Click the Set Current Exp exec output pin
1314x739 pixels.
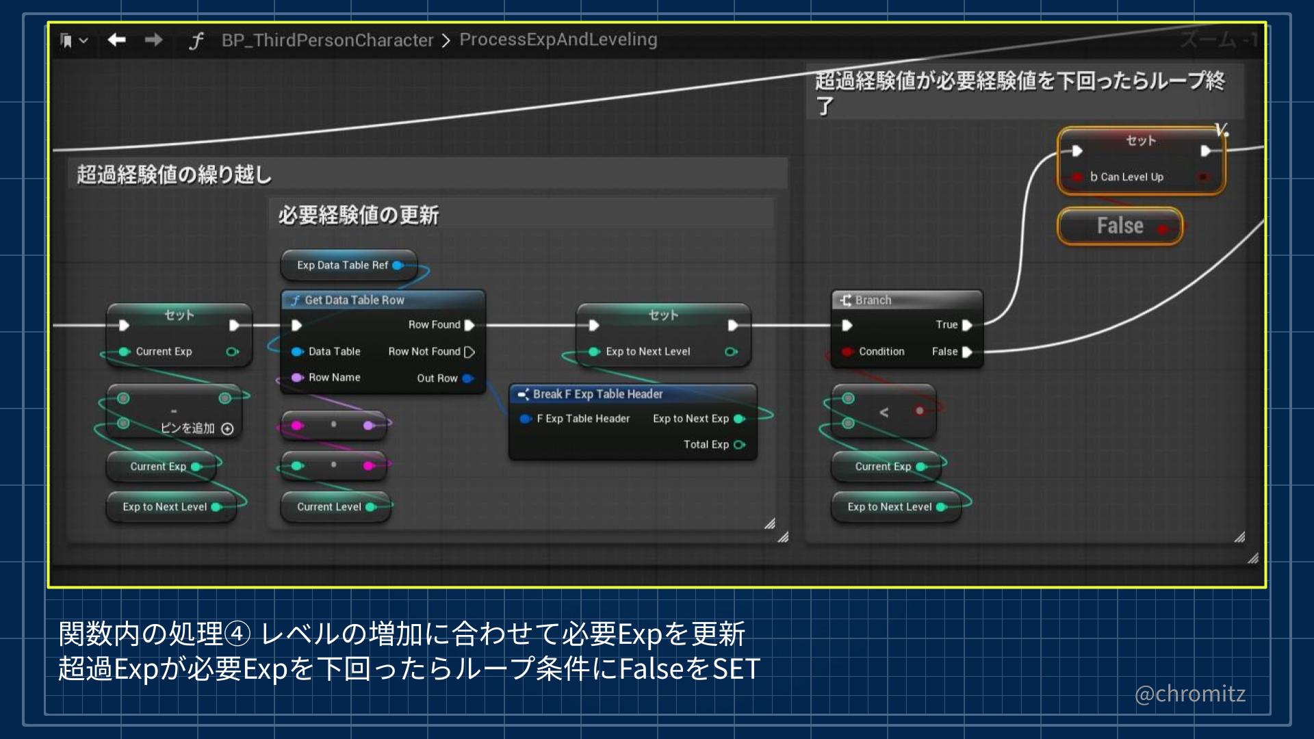(234, 325)
